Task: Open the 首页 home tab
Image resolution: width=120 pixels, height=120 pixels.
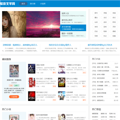Action: click(23, 4)
